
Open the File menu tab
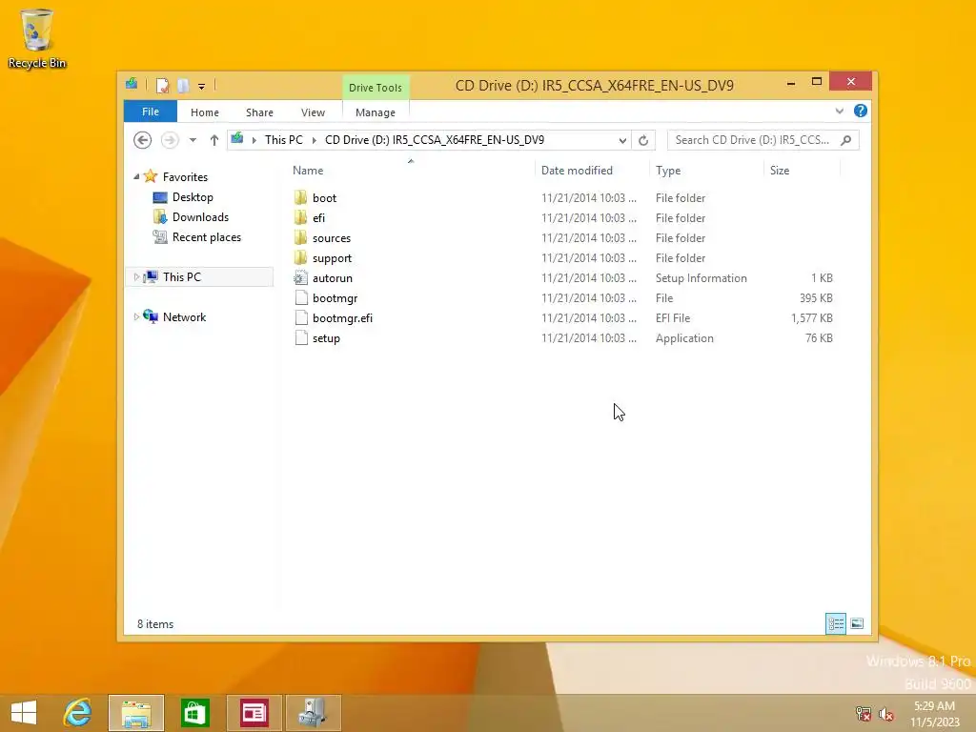[151, 112]
